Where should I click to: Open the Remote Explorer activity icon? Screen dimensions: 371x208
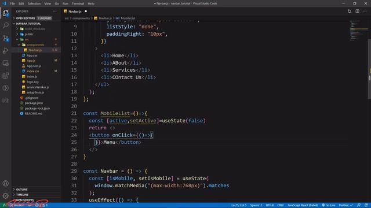(5, 63)
